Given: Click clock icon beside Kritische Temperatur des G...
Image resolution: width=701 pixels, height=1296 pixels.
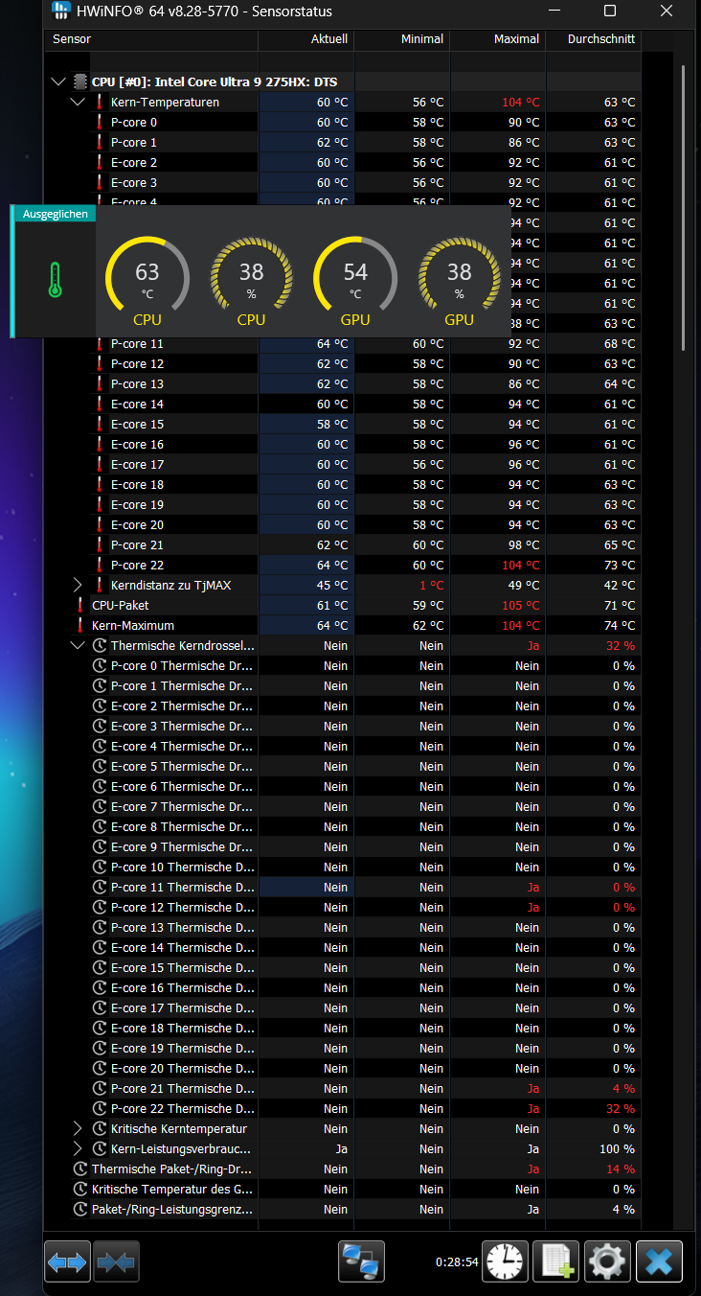Looking at the screenshot, I should 80,1190.
